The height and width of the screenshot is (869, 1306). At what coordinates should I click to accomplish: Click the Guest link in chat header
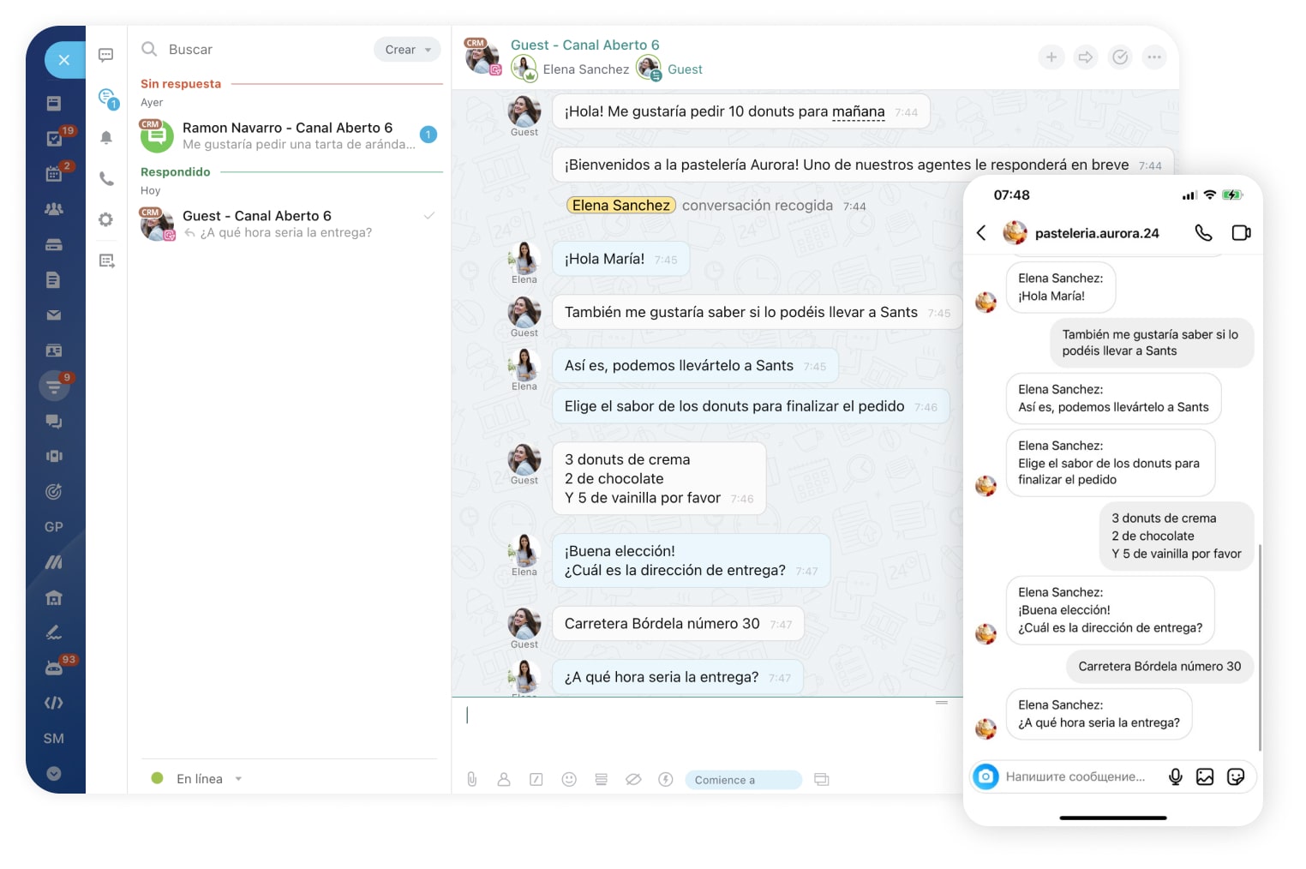coord(685,69)
